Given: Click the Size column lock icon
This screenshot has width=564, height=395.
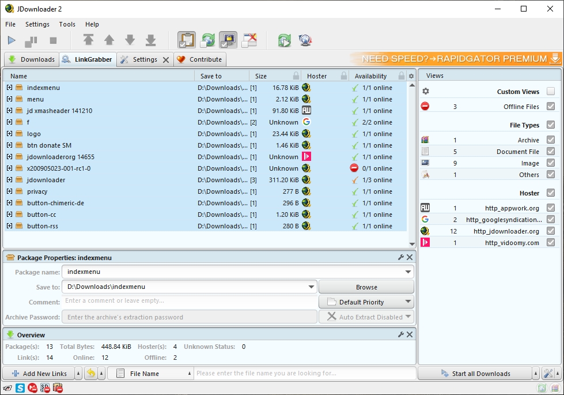Looking at the screenshot, I should [296, 76].
